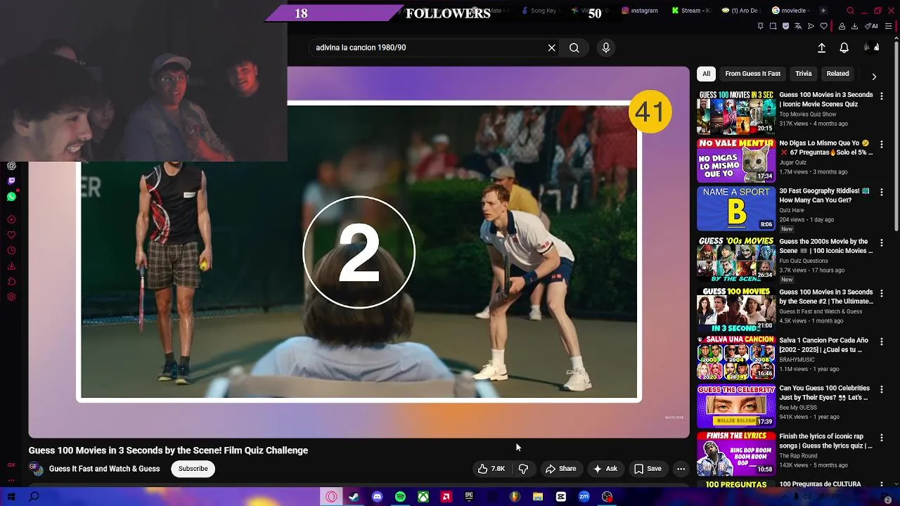
Task: Open options for Salva 1 Cancion video
Action: point(882,342)
